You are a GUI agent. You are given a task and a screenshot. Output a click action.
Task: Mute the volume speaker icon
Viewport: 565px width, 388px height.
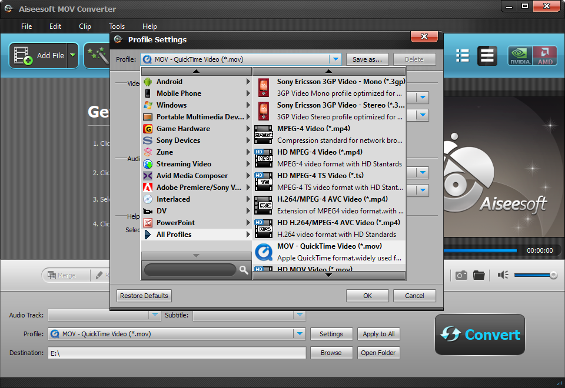(503, 275)
